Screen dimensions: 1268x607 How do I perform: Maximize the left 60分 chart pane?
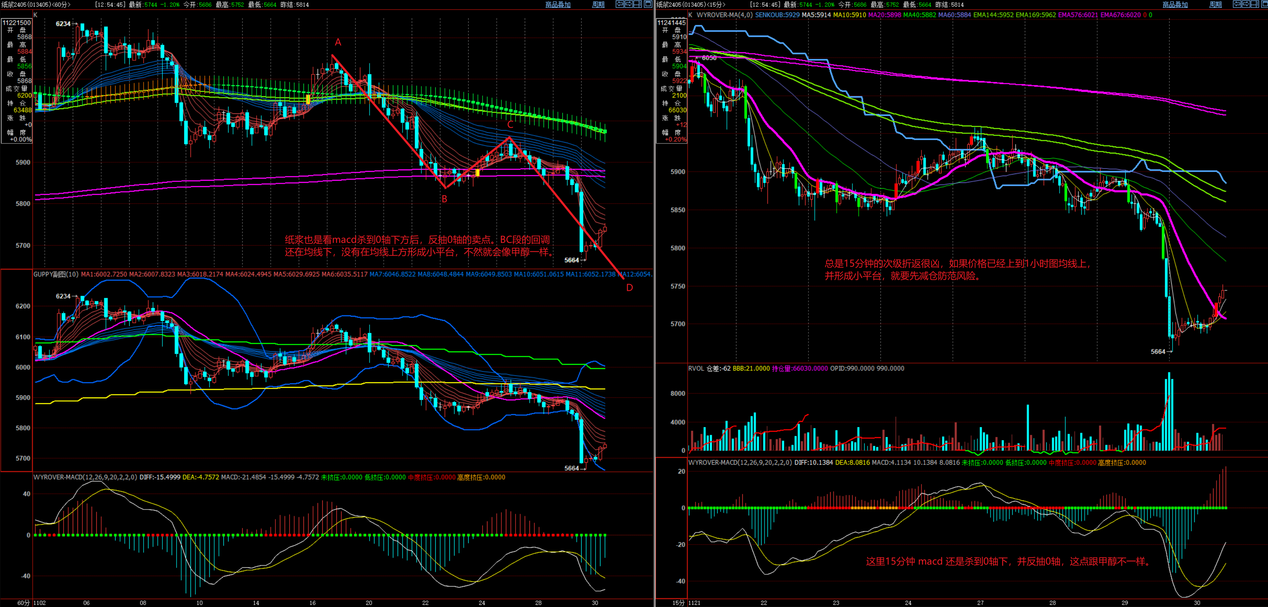pos(648,4)
